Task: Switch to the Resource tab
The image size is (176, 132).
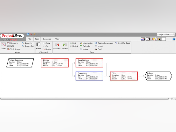Action: click(47, 39)
